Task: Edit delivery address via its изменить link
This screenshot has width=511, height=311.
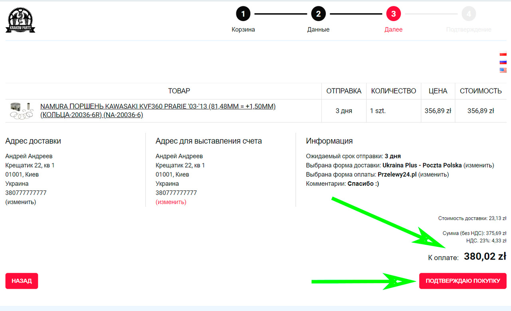Action: (x=21, y=202)
